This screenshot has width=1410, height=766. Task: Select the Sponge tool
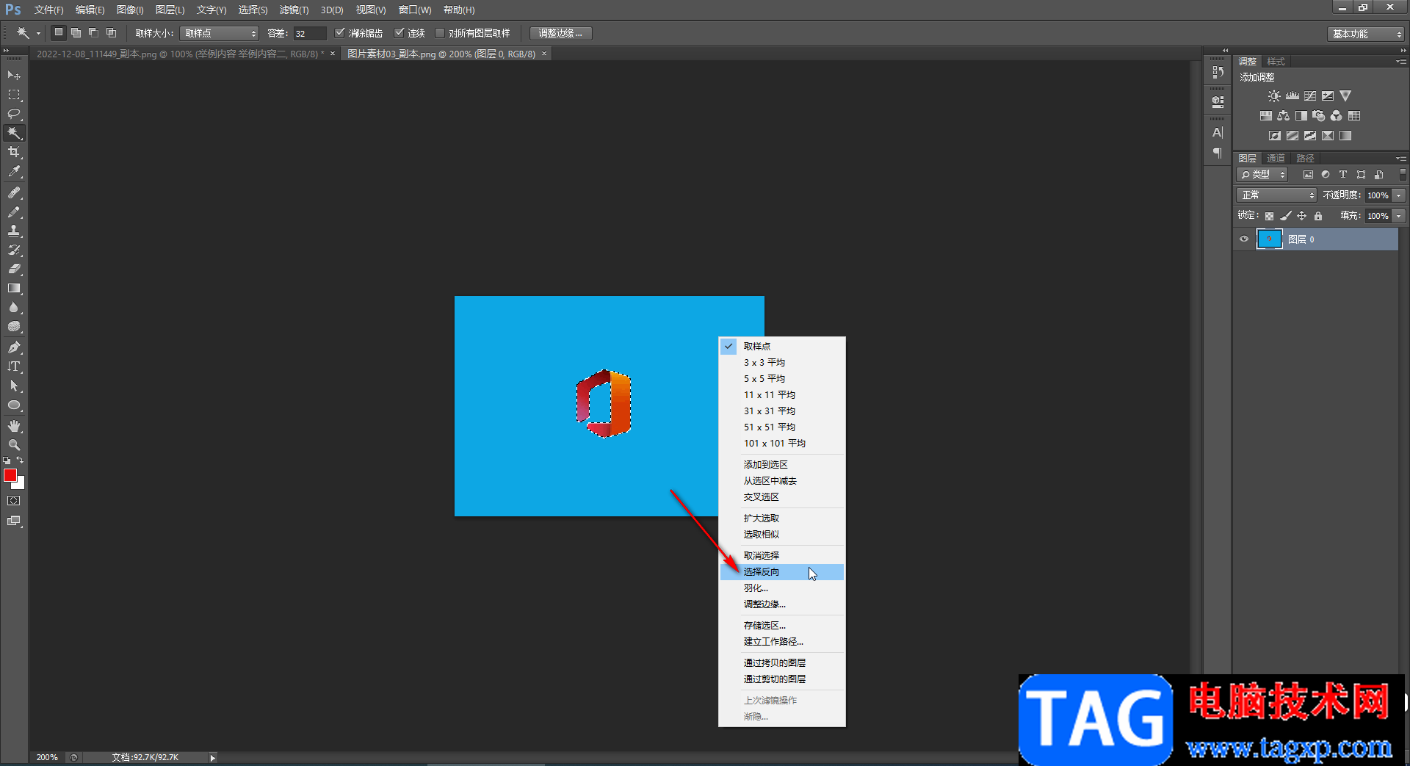tap(14, 326)
